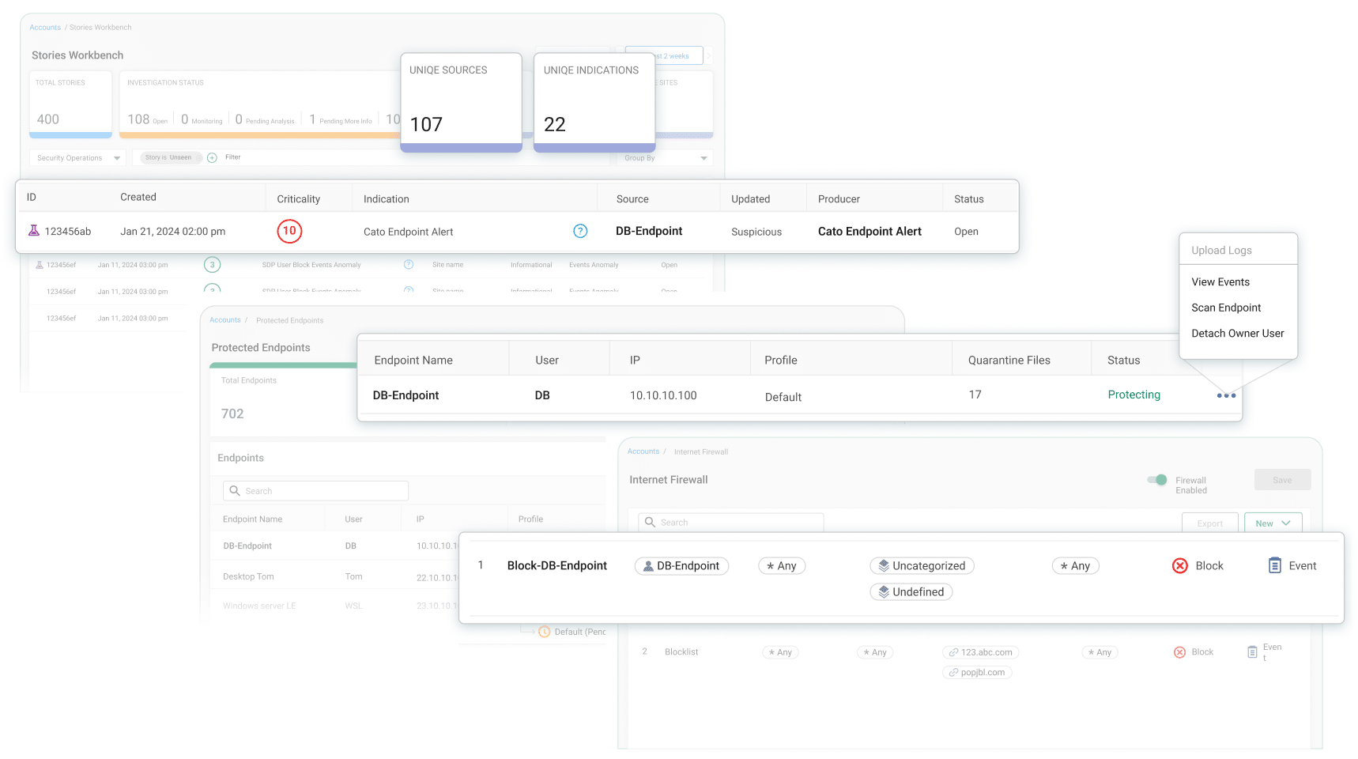Click the Blocklist rule name
Viewport: 1358px width, 759px height.
pyautogui.click(x=681, y=652)
